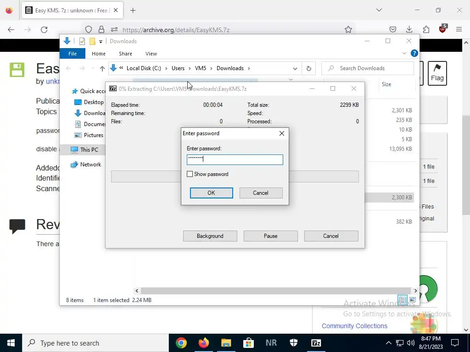The width and height of the screenshot is (470, 352).
Task: Expand the Explorer ribbon chevron
Action: coord(404,53)
